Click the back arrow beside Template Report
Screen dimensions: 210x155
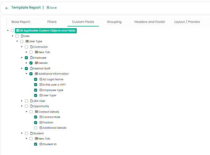(7, 8)
